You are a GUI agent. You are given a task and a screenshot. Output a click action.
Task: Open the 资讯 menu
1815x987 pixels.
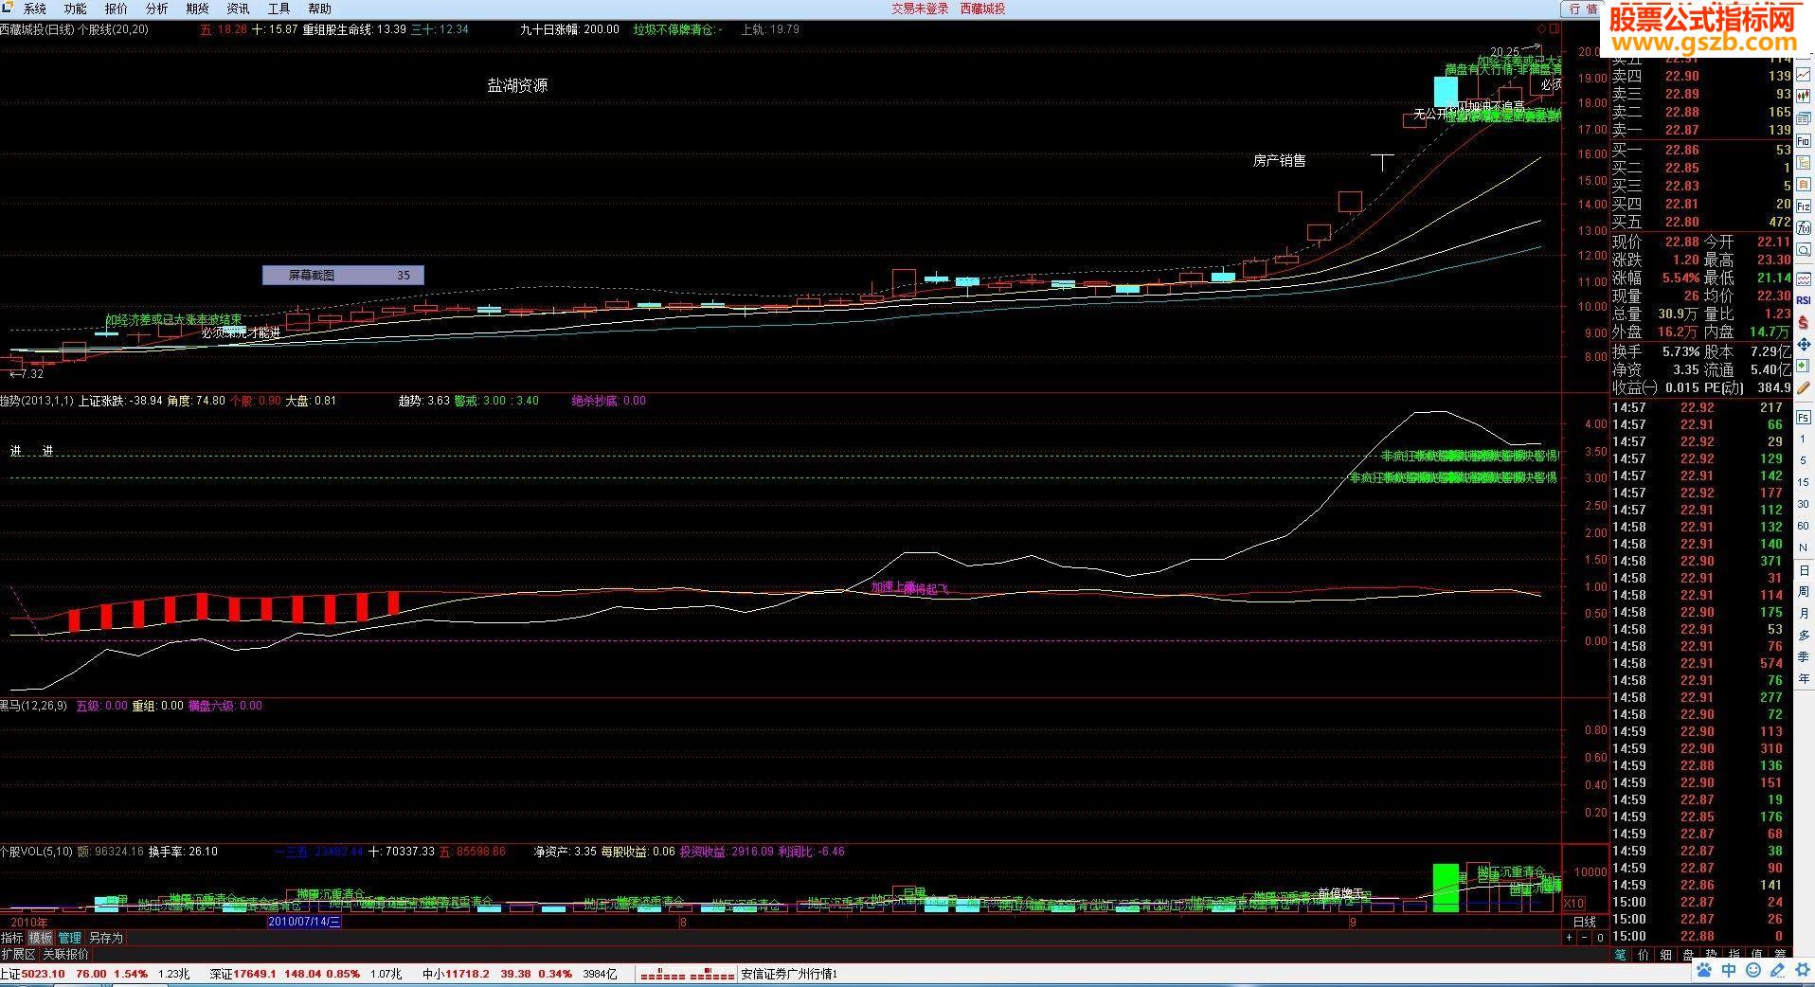(238, 9)
